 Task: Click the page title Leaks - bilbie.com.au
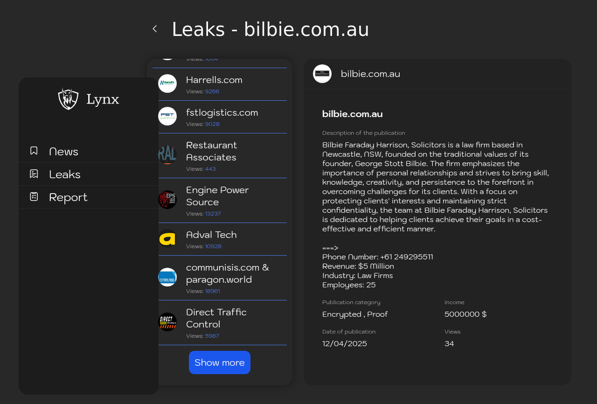[271, 29]
